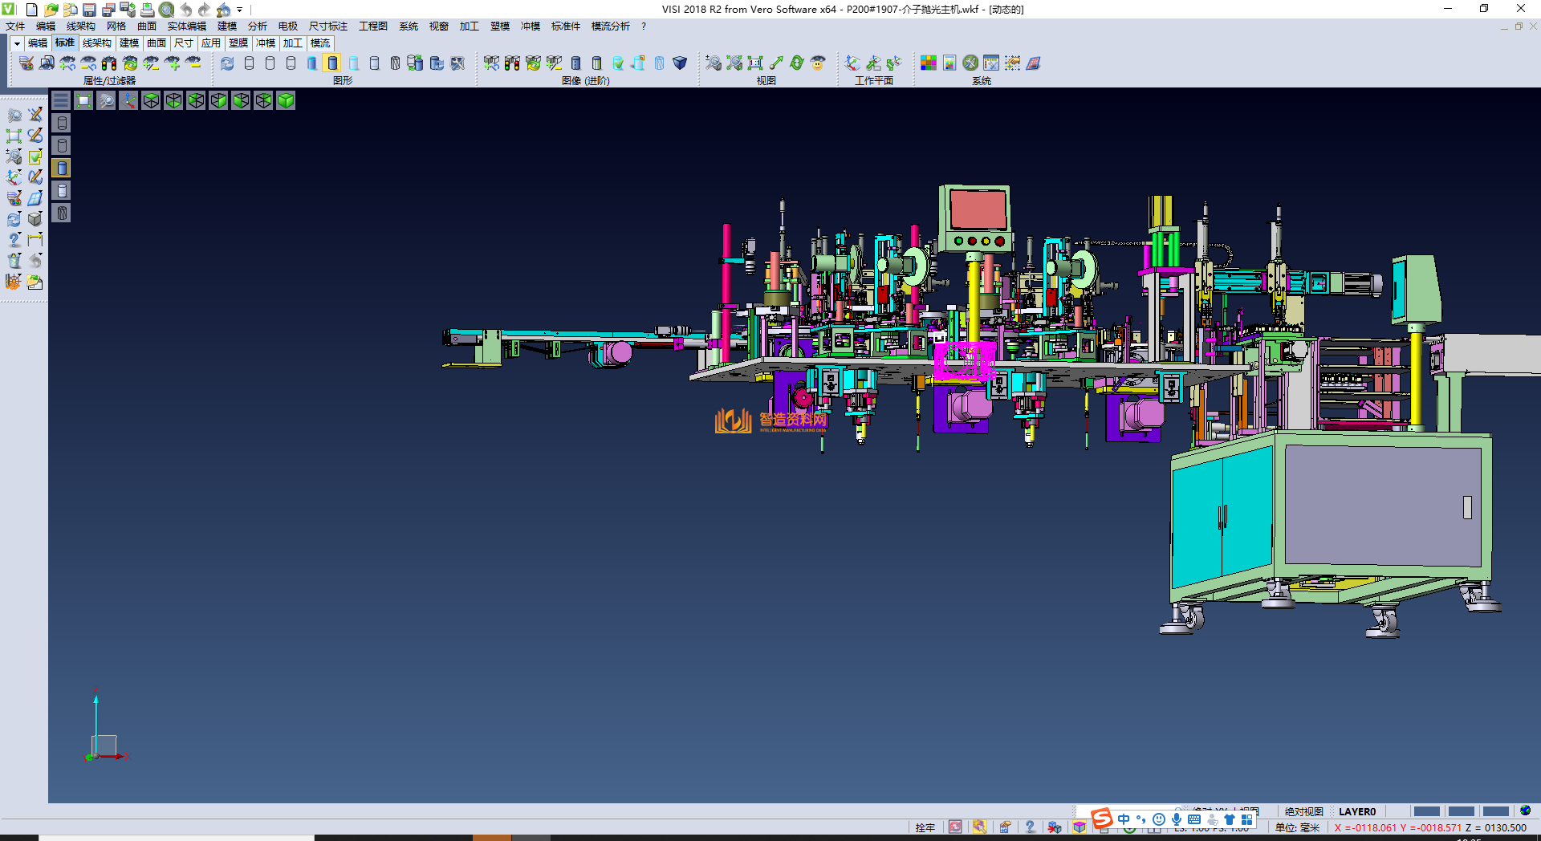This screenshot has width=1541, height=841.
Task: Click the Print icon in quick access bar
Action: pos(148,10)
